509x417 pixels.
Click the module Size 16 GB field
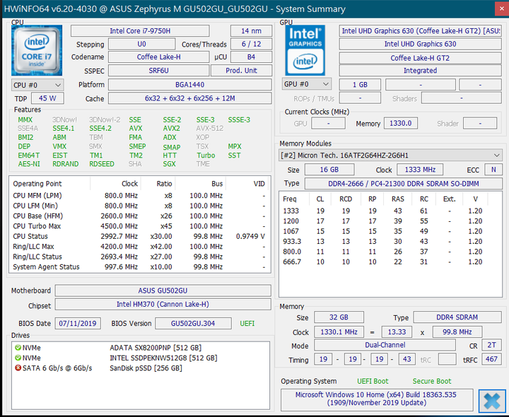click(x=329, y=170)
